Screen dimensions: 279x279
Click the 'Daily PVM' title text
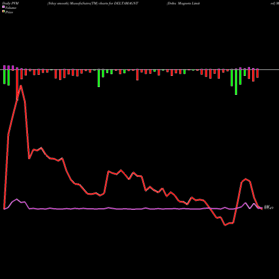11,3
